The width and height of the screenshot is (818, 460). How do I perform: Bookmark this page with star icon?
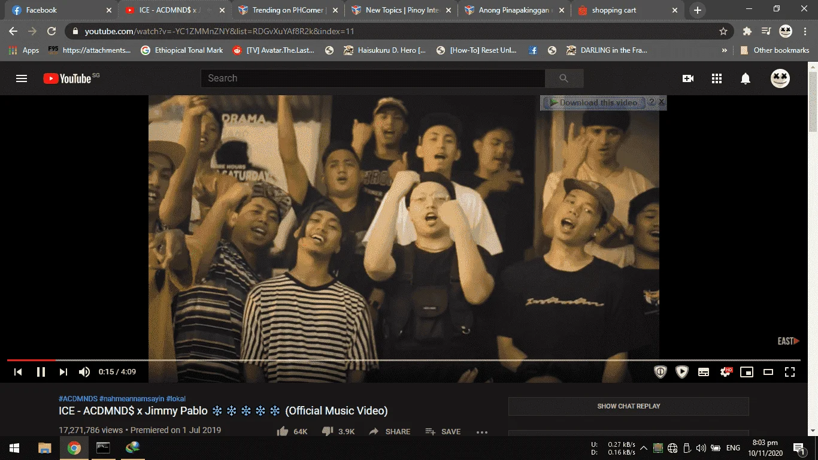point(723,31)
